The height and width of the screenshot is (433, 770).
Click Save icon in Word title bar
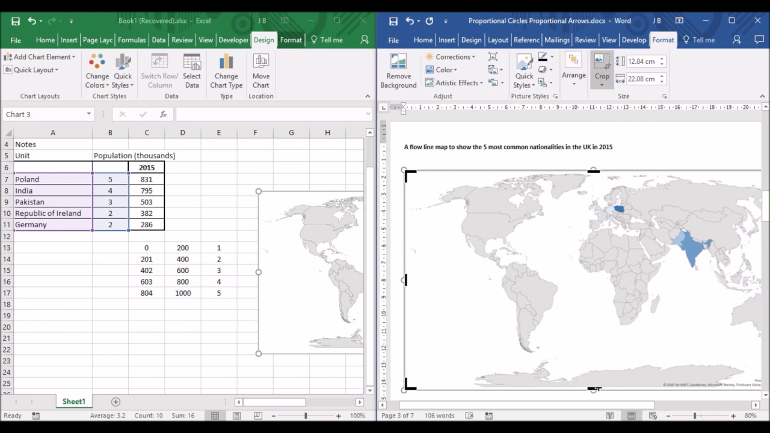(393, 21)
